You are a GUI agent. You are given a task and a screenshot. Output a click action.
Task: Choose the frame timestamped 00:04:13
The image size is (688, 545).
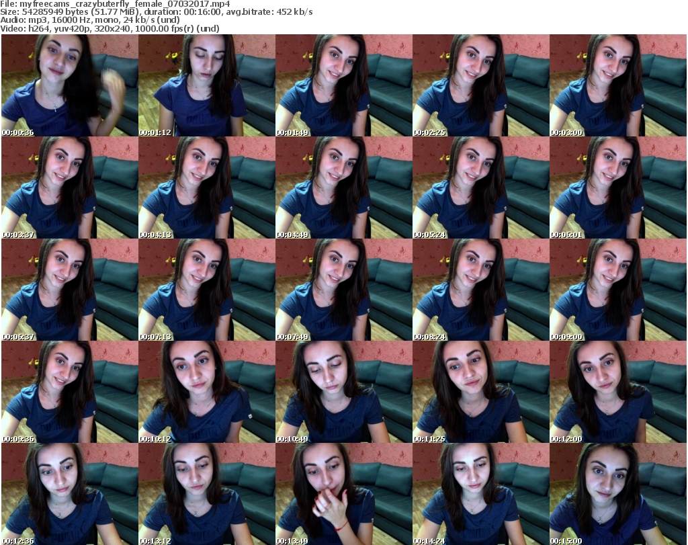click(207, 187)
